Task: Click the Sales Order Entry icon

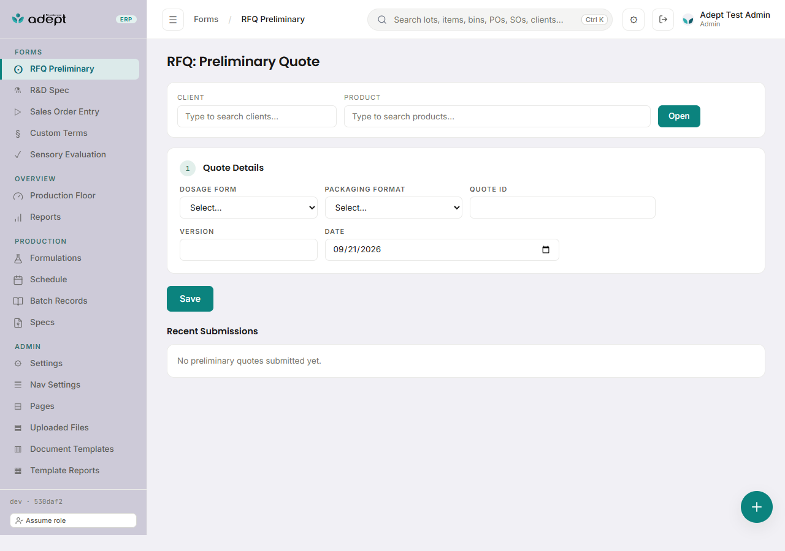Action: tap(18, 112)
